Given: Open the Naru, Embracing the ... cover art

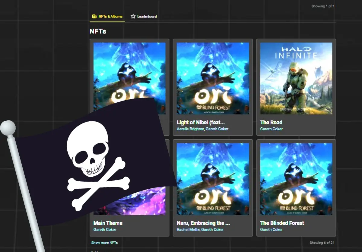Looking at the screenshot, I should pos(213,179).
